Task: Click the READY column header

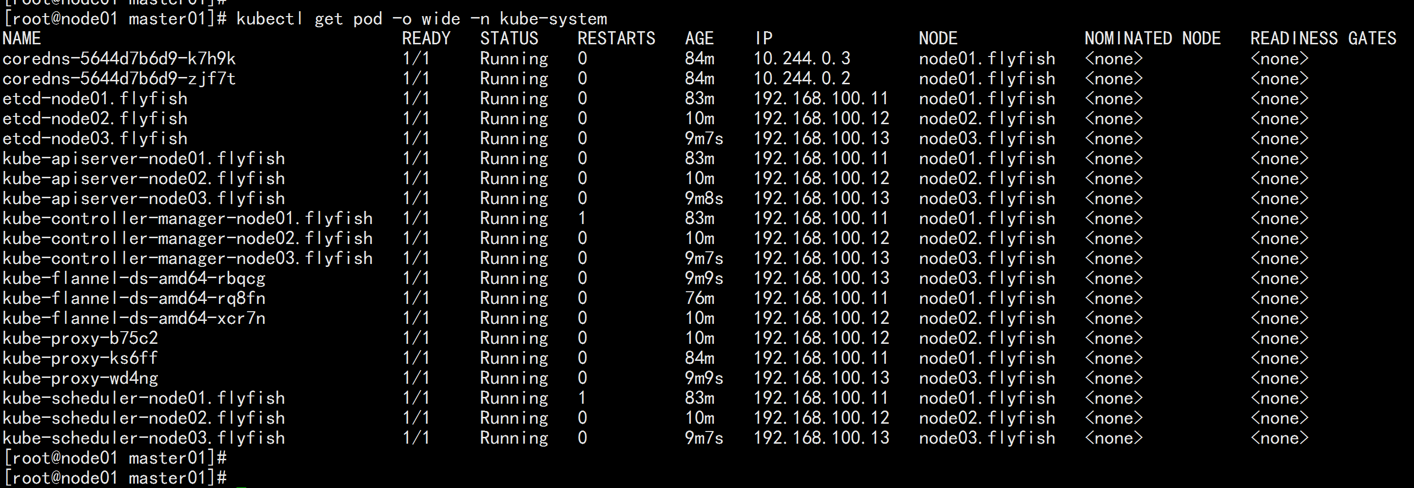Action: click(426, 38)
